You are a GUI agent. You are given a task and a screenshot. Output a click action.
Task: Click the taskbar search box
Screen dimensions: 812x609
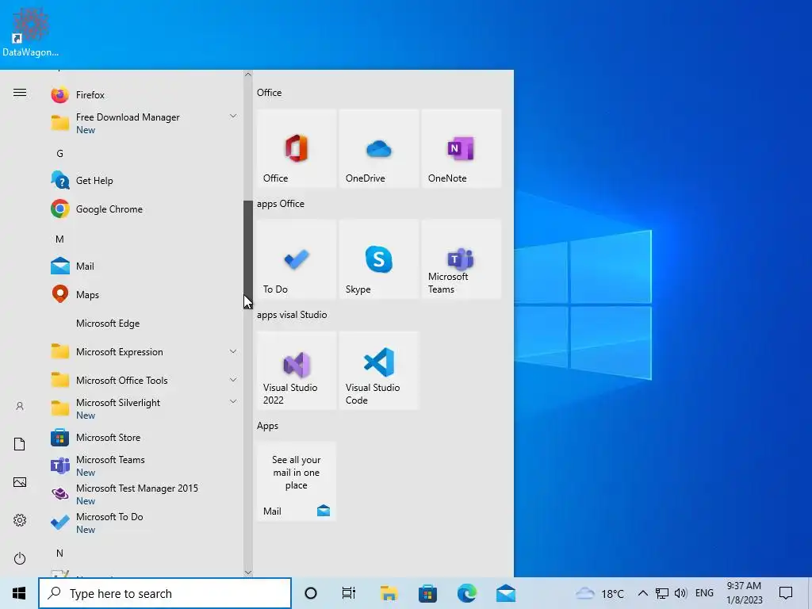pyautogui.click(x=165, y=593)
